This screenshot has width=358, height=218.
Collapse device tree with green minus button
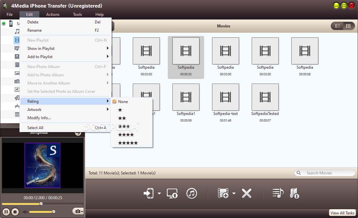[4, 23]
